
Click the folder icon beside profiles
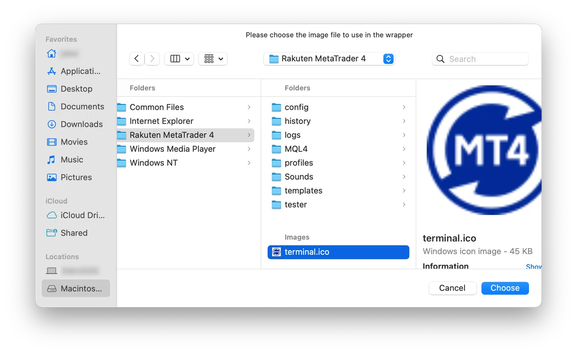coord(276,163)
